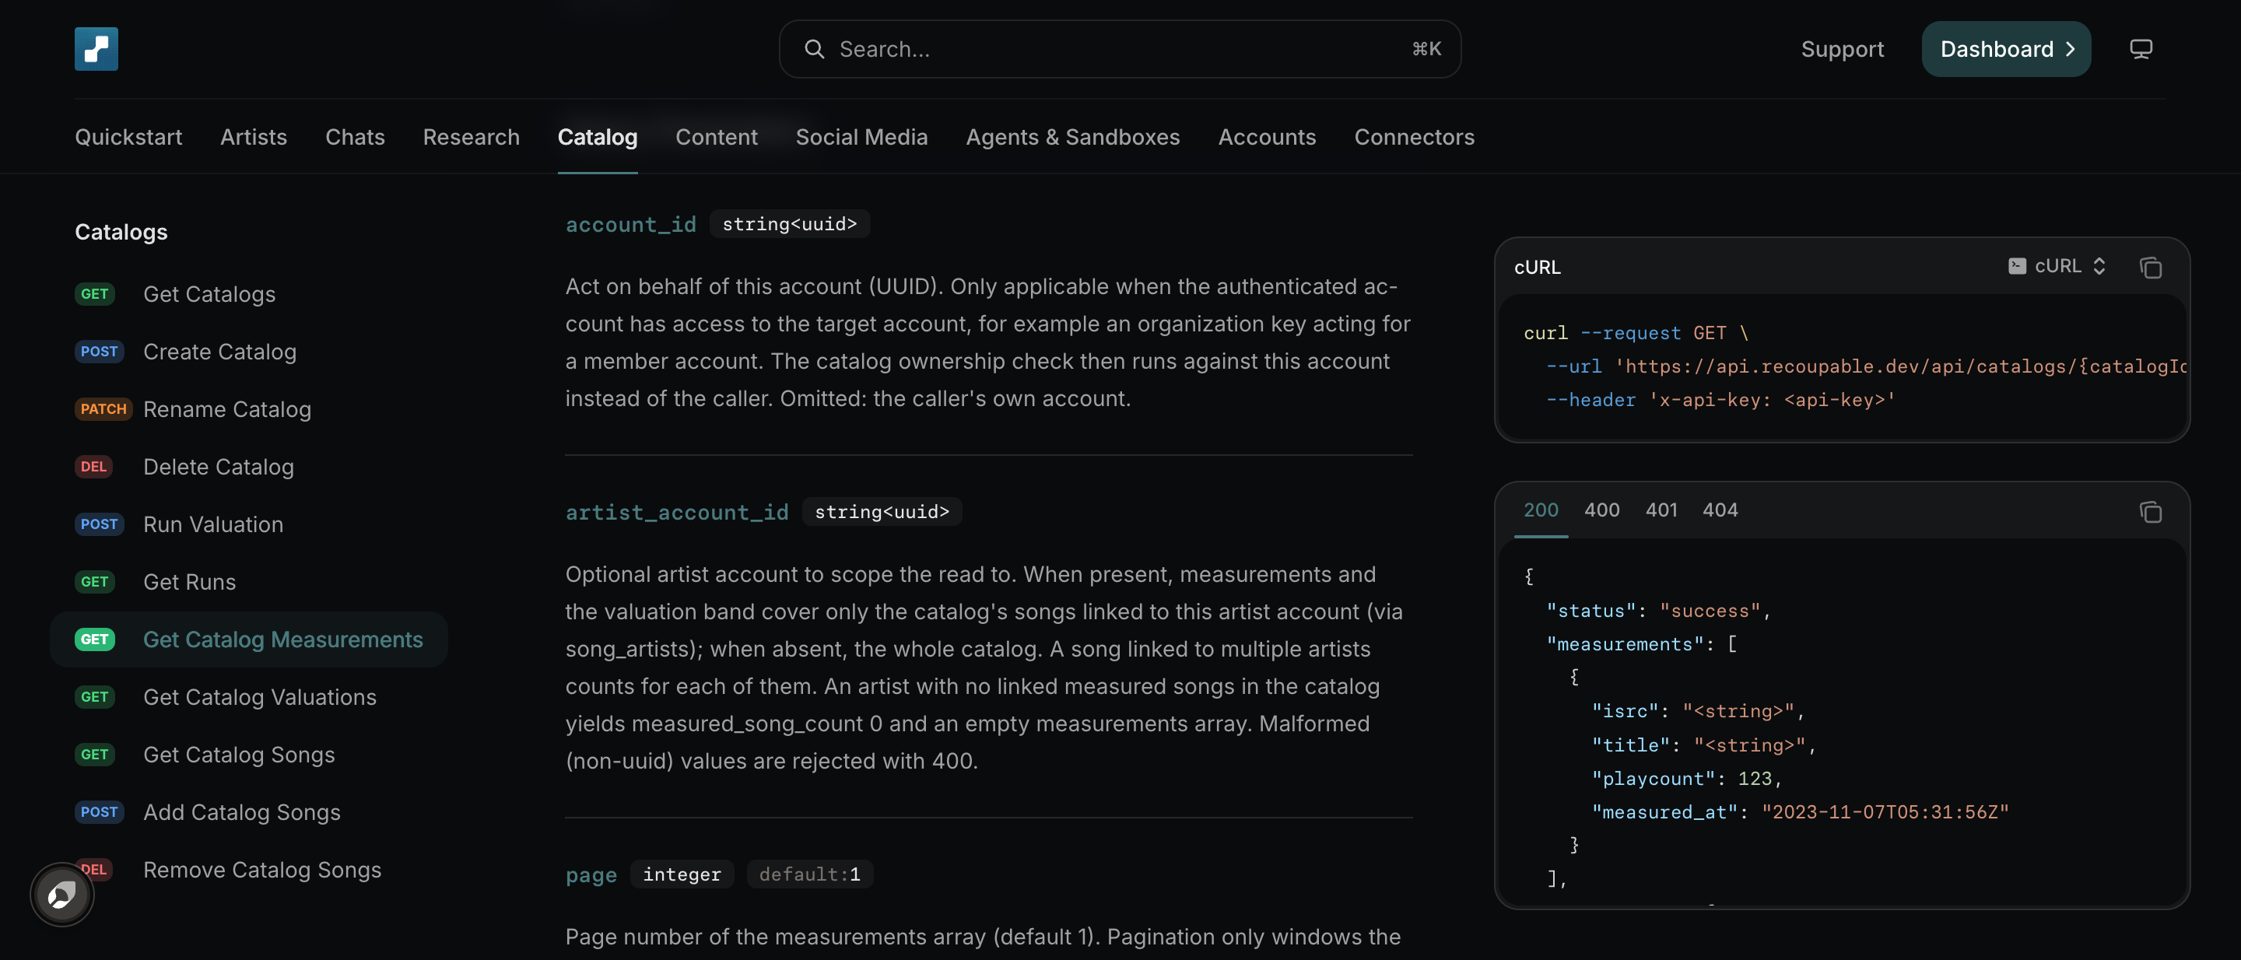Open the Connectors tab
Image resolution: width=2241 pixels, height=960 pixels.
coord(1415,136)
